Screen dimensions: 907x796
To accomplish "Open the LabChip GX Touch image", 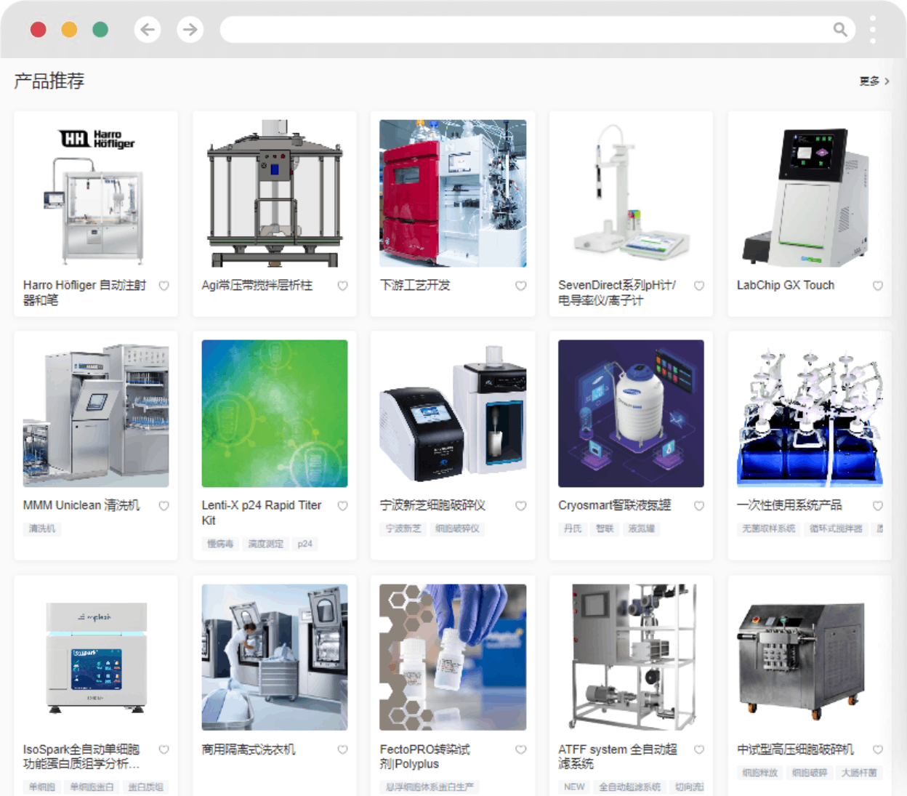I will click(810, 193).
